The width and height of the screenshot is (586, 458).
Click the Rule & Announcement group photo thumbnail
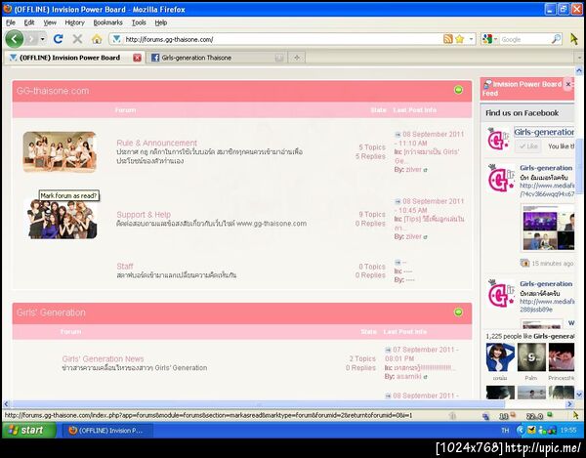(x=60, y=151)
